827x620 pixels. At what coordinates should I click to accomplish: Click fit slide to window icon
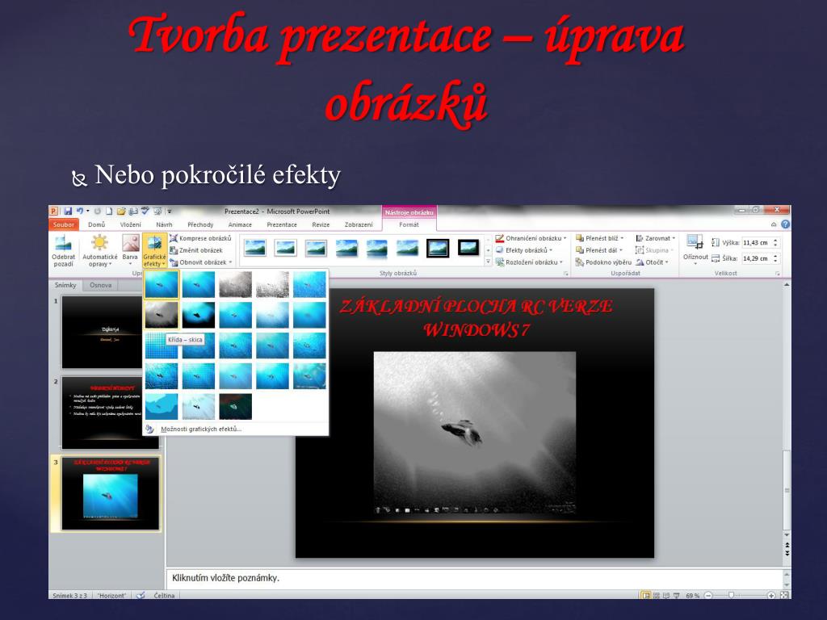784,595
